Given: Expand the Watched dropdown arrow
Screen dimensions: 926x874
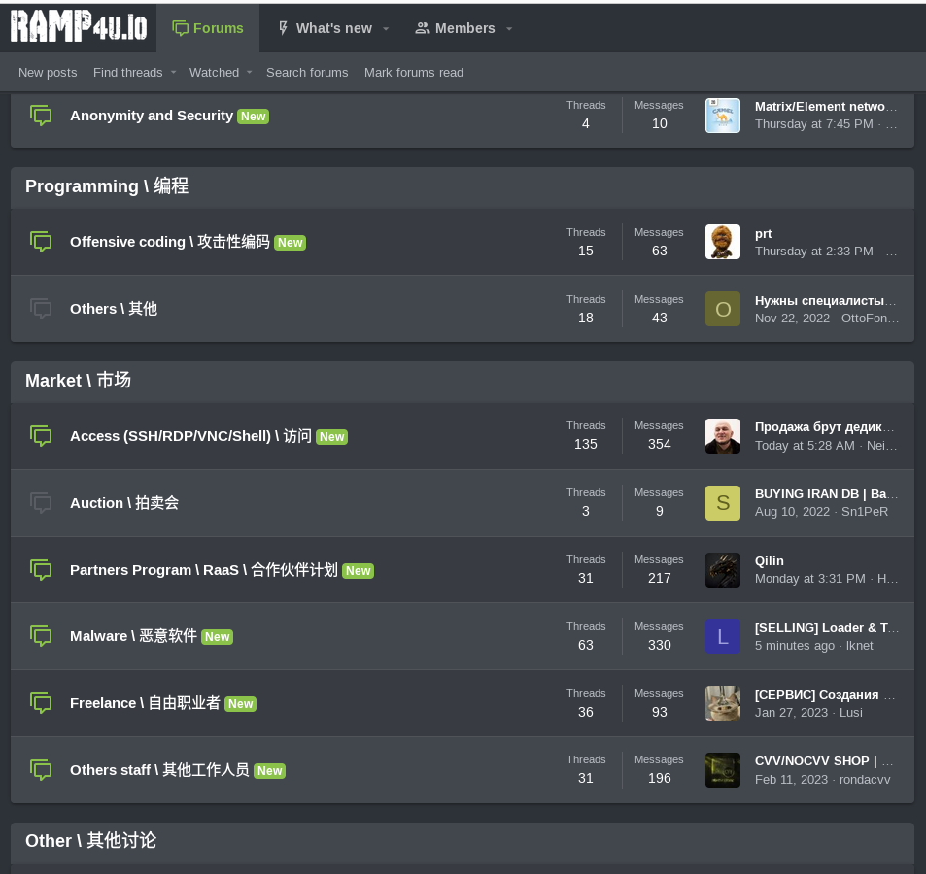Looking at the screenshot, I should tap(249, 73).
